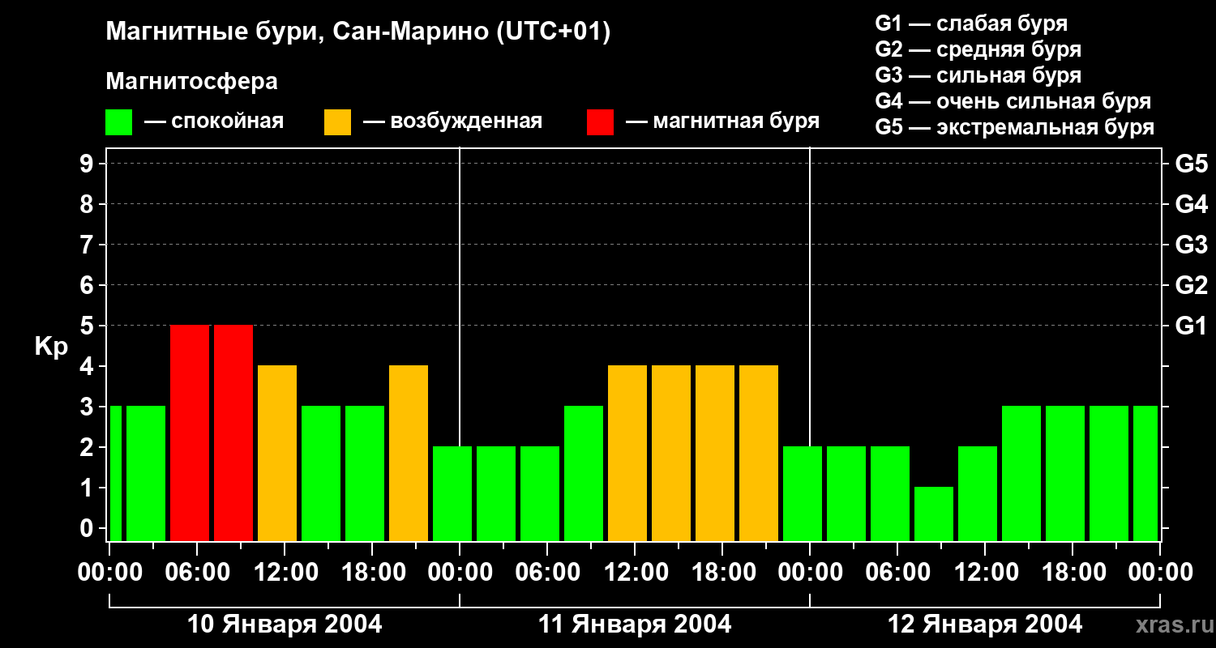
Task: Click the orange bar over 12:00 on 10 Января
Action: pyautogui.click(x=277, y=453)
